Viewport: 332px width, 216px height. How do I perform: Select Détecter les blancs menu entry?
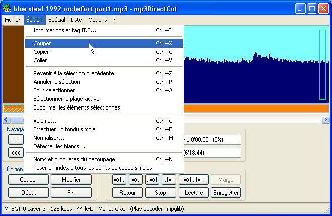click(x=59, y=146)
